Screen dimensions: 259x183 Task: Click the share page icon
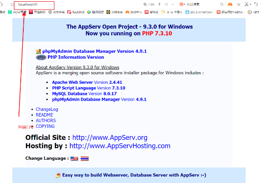coord(166,4)
